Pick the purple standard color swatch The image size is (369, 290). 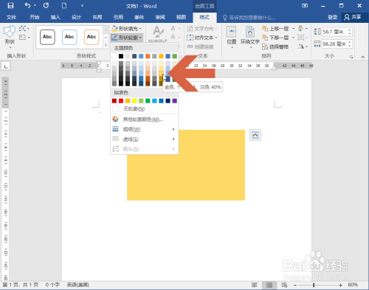(174, 100)
